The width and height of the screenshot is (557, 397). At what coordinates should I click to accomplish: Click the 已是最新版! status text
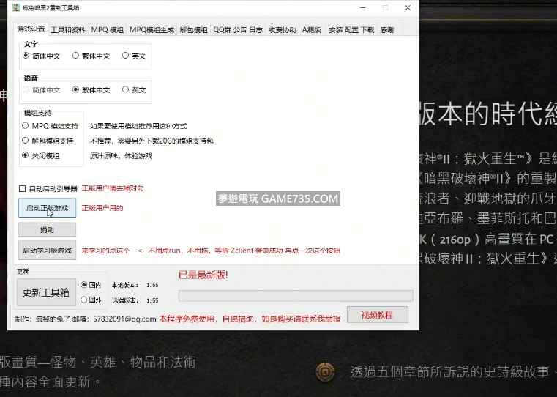(203, 275)
